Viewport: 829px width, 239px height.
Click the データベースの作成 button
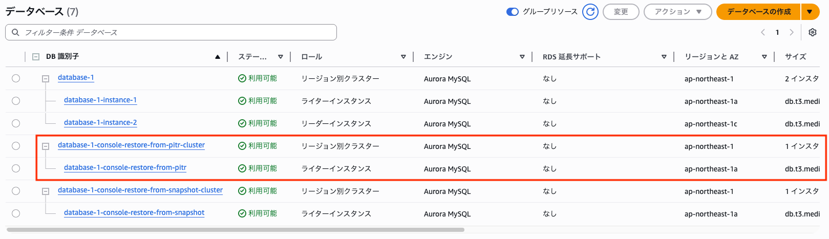759,12
